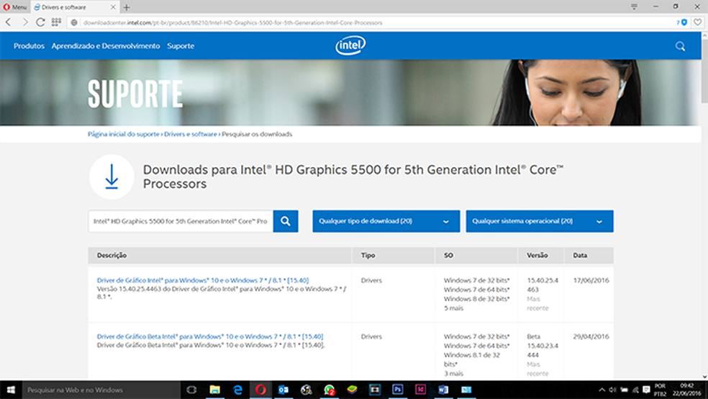
Task: Open the Produtos menu
Action: [x=29, y=46]
